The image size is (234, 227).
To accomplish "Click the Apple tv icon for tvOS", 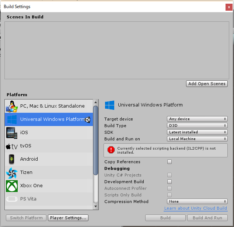I will (x=12, y=147).
